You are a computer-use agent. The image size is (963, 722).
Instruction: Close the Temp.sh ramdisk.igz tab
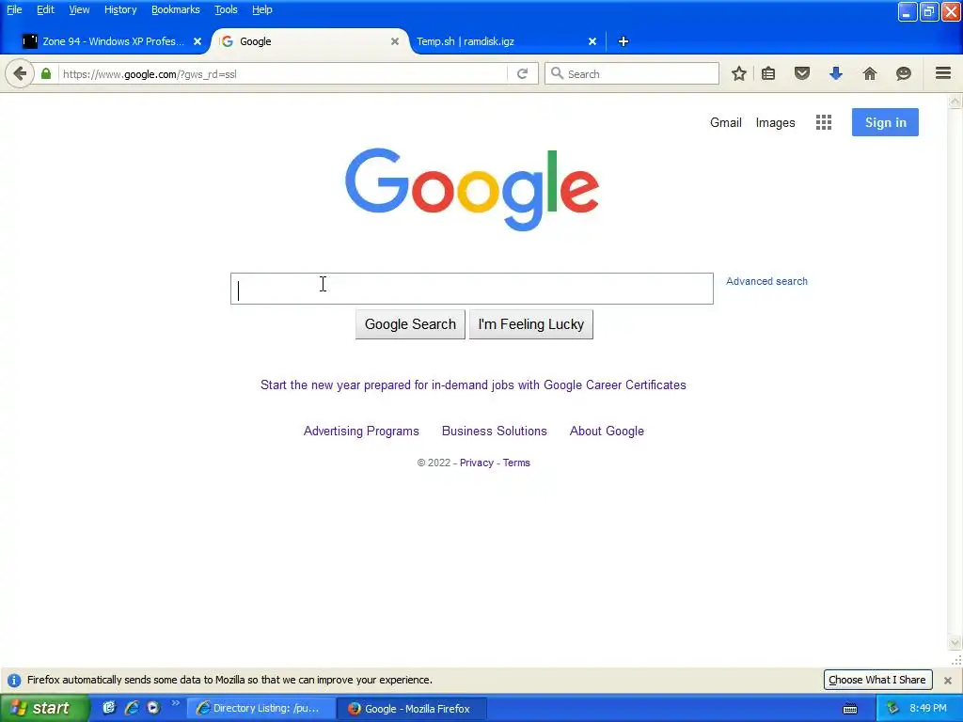pos(592,41)
